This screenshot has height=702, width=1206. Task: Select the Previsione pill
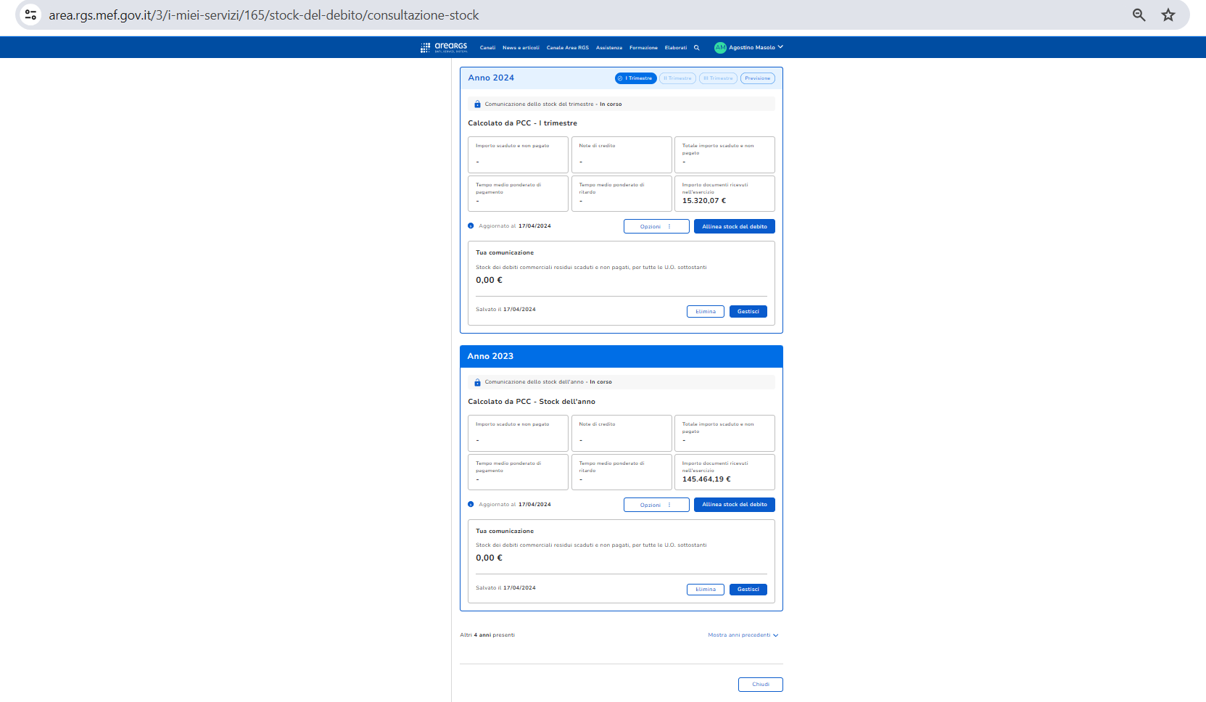(757, 78)
